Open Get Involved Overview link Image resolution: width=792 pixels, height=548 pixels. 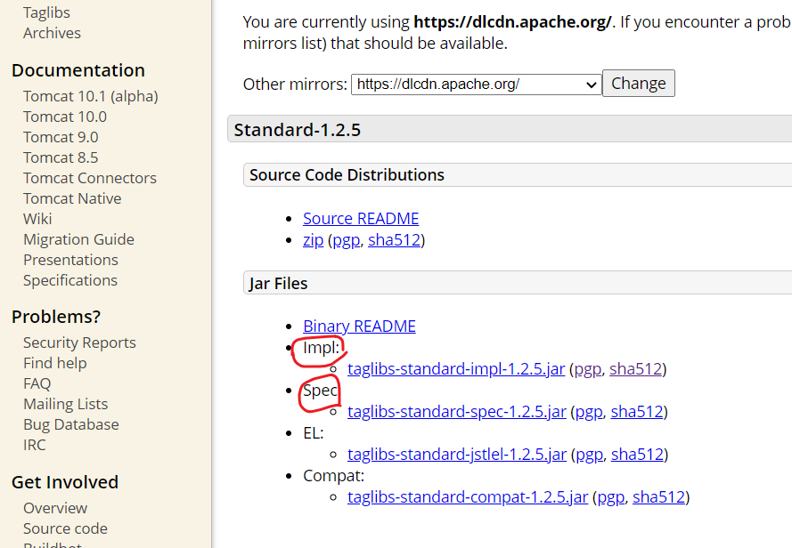pyautogui.click(x=55, y=508)
